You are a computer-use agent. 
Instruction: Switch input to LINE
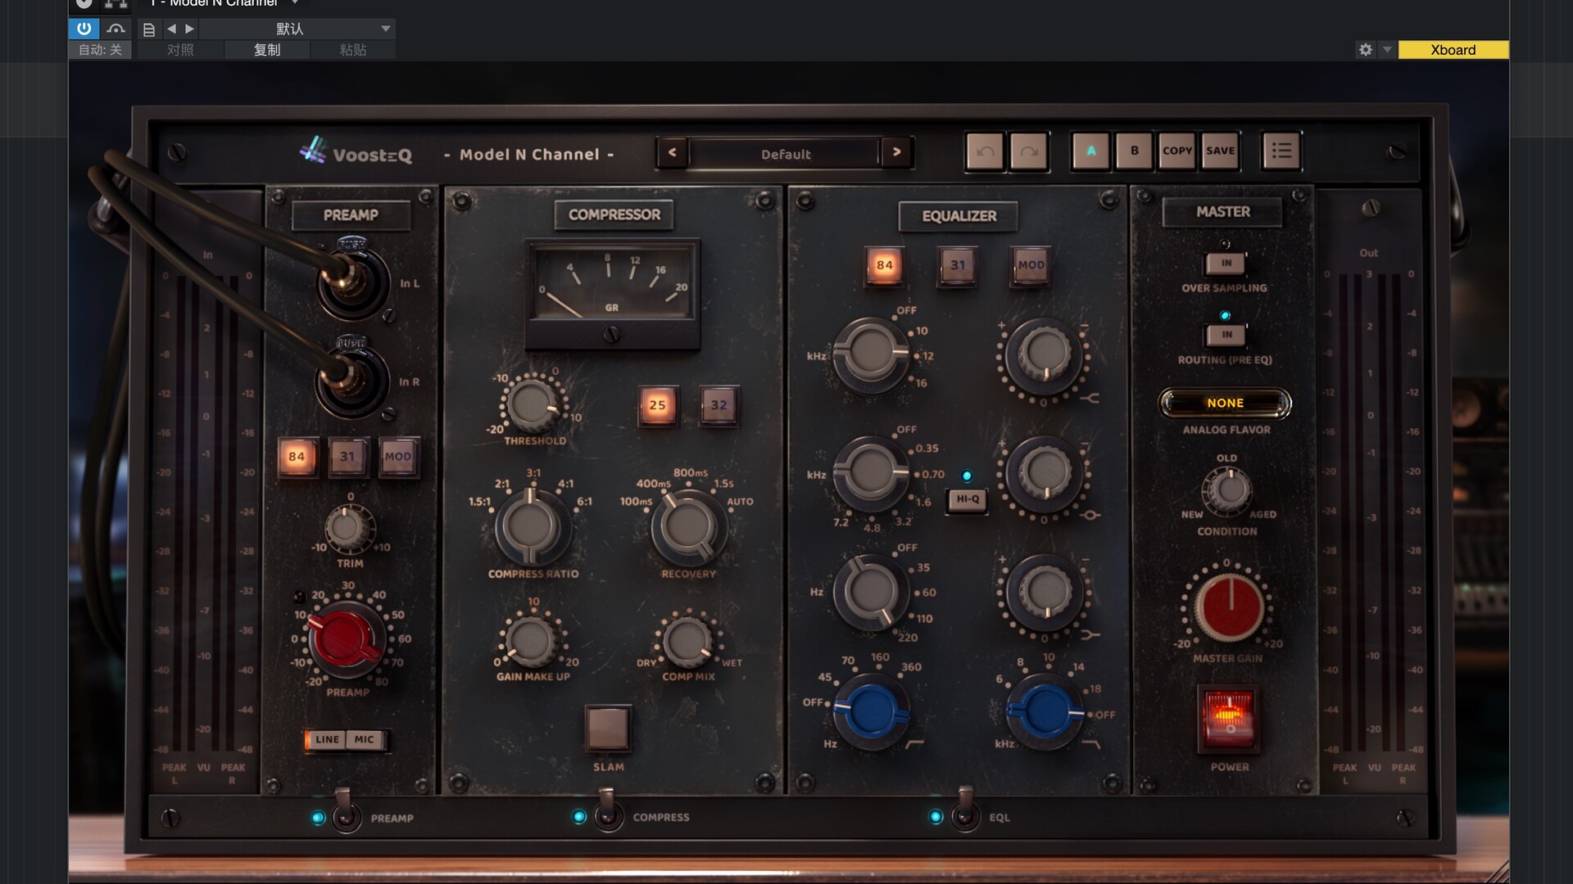click(x=327, y=740)
